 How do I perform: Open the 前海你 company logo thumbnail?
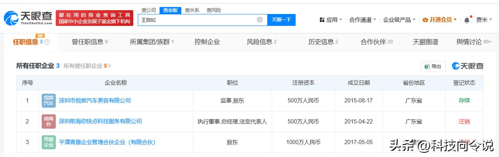tap(49, 122)
